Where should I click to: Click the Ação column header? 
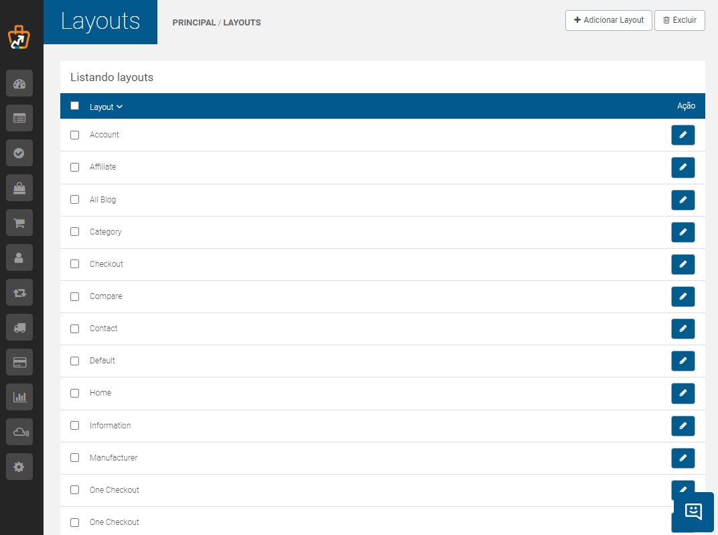click(x=686, y=106)
